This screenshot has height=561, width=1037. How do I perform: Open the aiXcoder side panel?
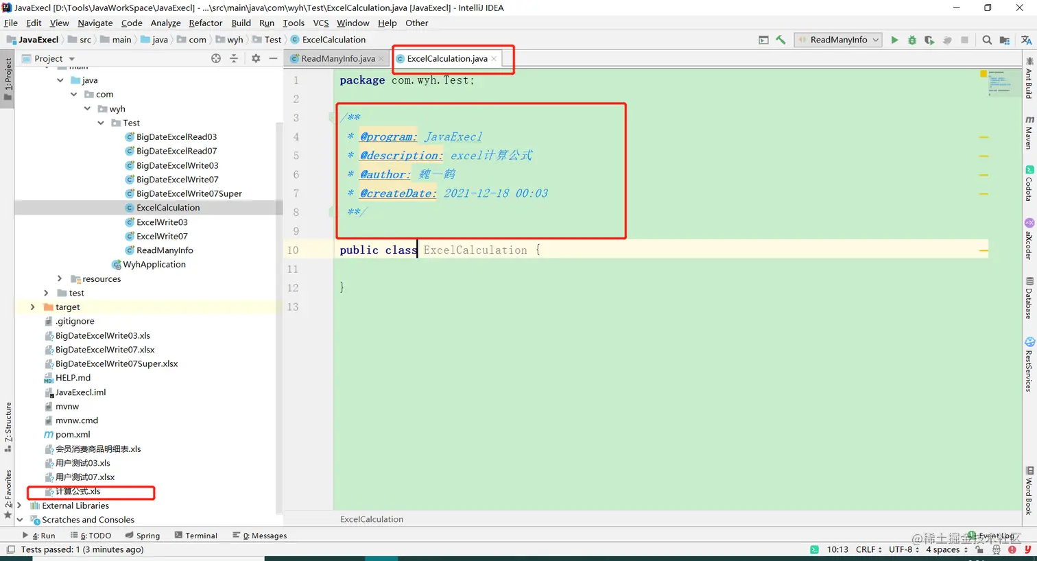[x=1029, y=239]
